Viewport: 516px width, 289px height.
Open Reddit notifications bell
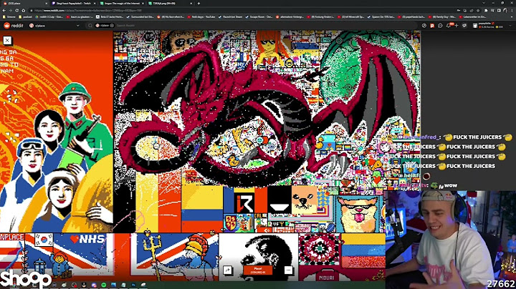(x=449, y=26)
